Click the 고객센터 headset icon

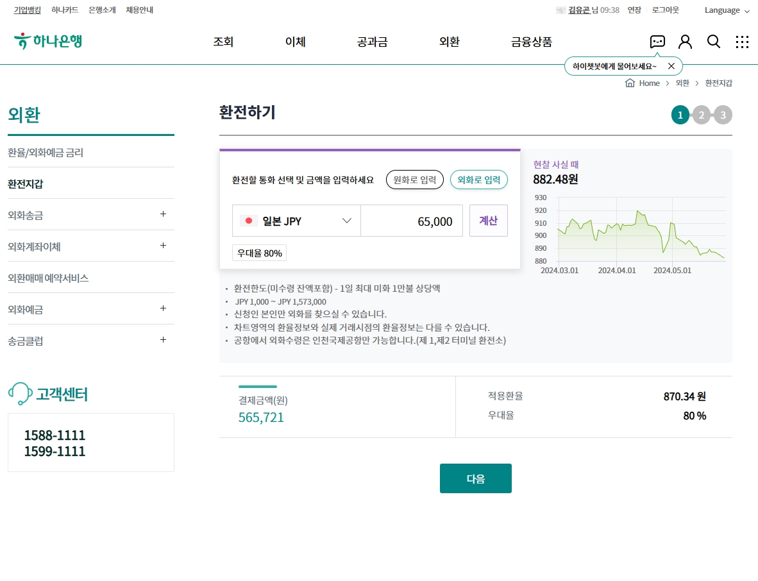19,392
